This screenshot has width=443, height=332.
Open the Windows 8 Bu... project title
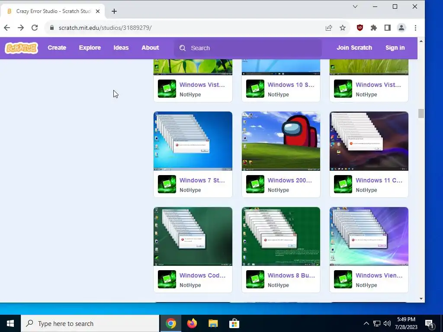point(291,275)
